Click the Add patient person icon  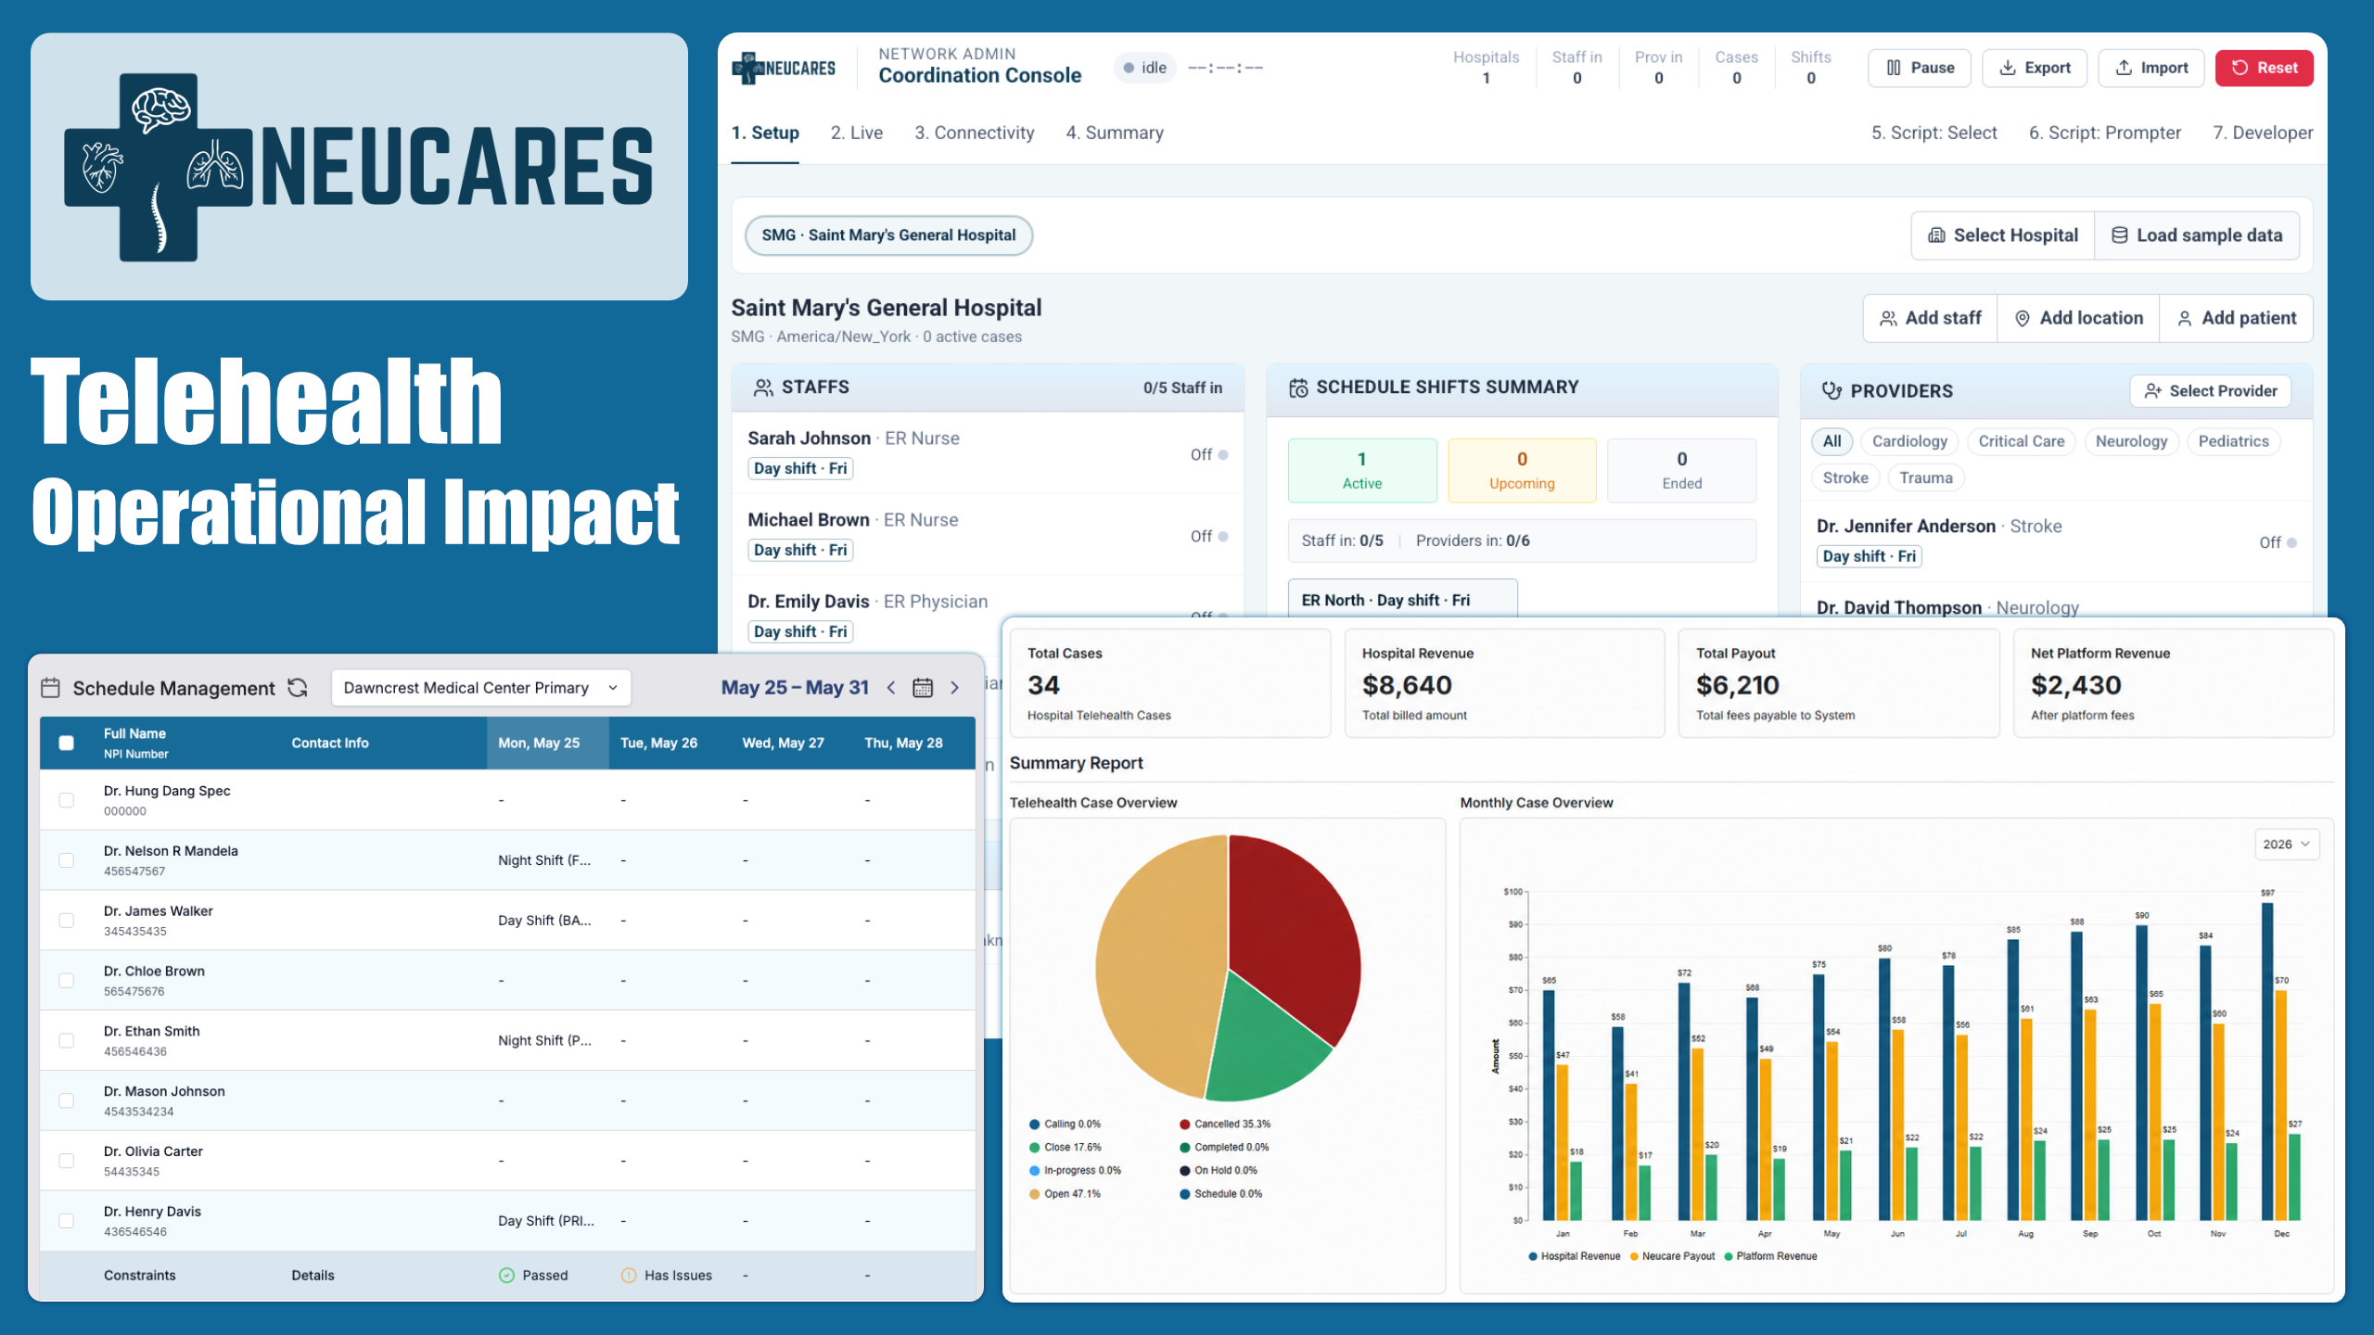pos(2185,318)
